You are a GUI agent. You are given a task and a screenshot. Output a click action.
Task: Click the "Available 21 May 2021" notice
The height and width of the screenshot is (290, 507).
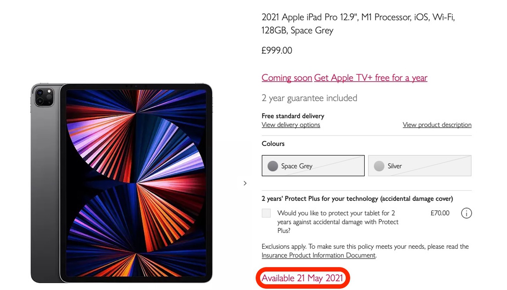(x=302, y=278)
